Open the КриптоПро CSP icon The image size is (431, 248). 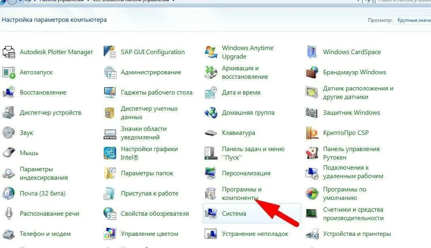pyautogui.click(x=312, y=132)
